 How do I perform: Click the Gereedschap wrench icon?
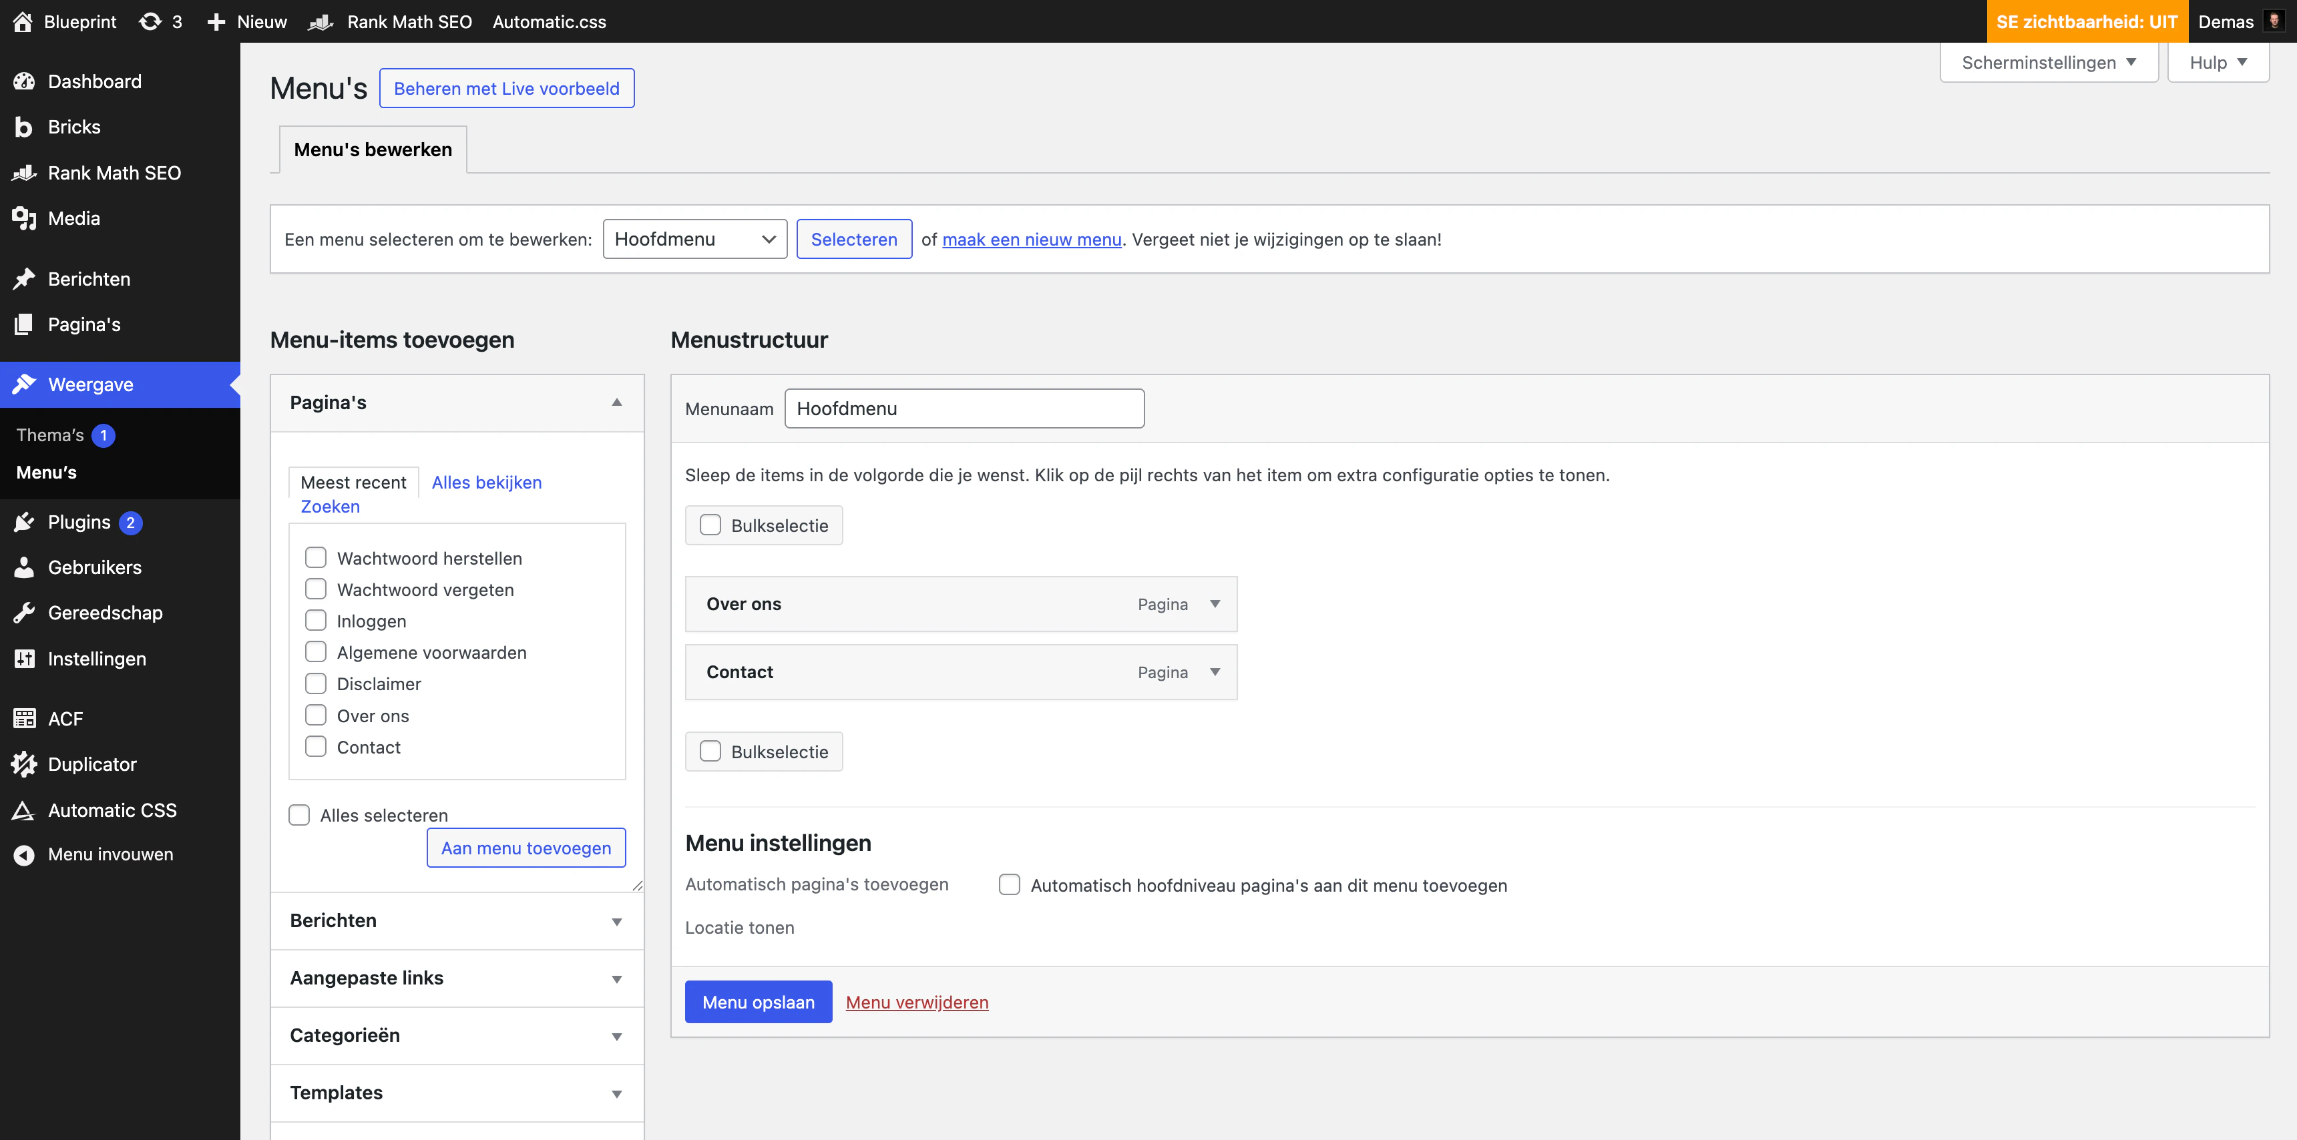pos(24,612)
